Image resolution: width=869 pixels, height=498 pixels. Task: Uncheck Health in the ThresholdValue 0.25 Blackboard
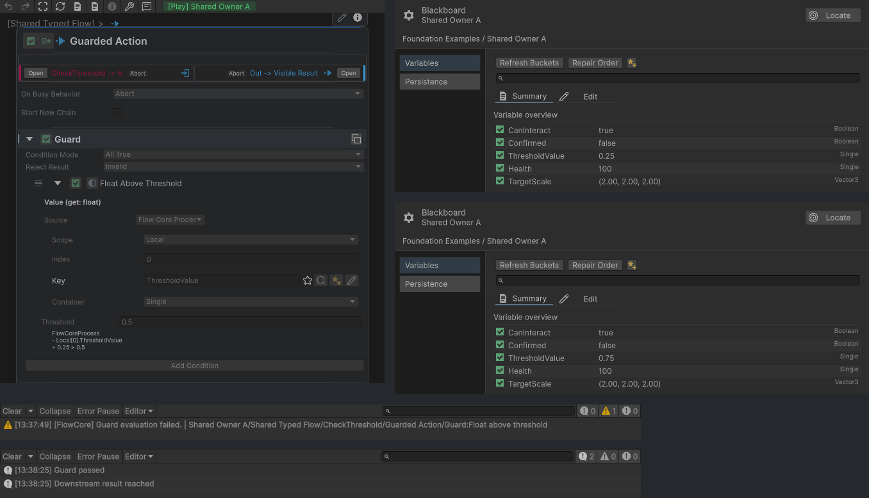point(500,168)
